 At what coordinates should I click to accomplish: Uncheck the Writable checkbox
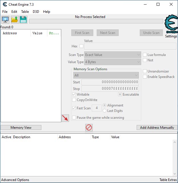coord(74,94)
